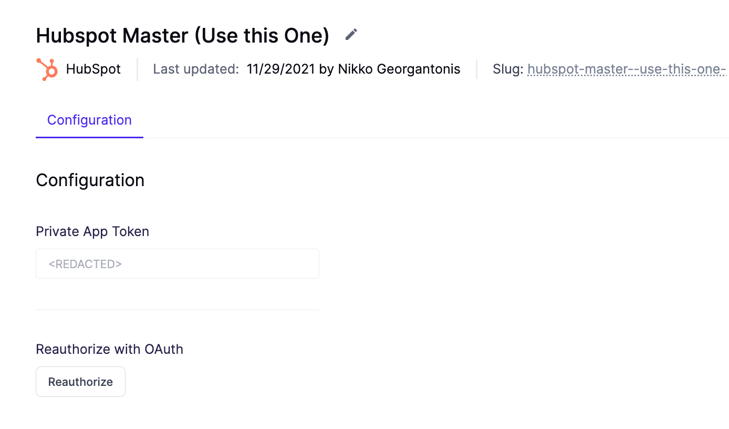This screenshot has height=429, width=729.
Task: Click the purple underline beneath the Configuration tab
Action: [89, 137]
